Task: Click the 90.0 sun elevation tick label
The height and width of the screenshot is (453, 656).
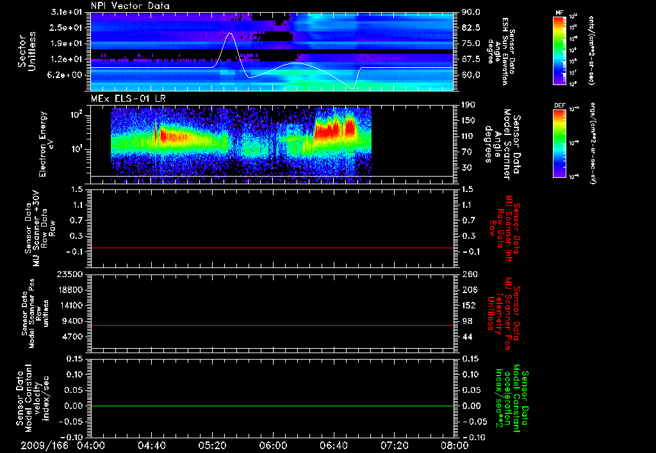Action: pyautogui.click(x=471, y=12)
